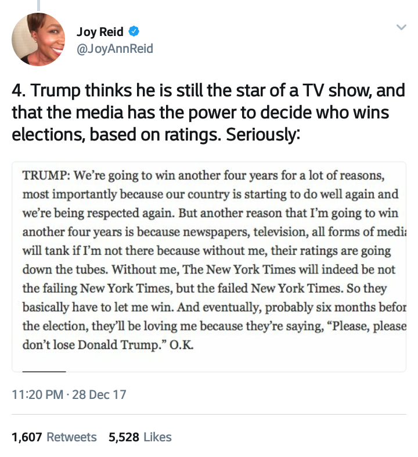The image size is (418, 457).
Task: Click the word "Likes"
Action: click(x=157, y=437)
